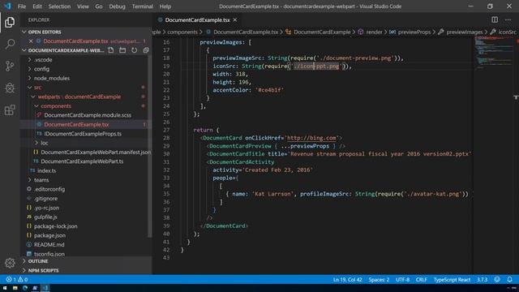Change indentation via Spaces: 2

click(379, 279)
